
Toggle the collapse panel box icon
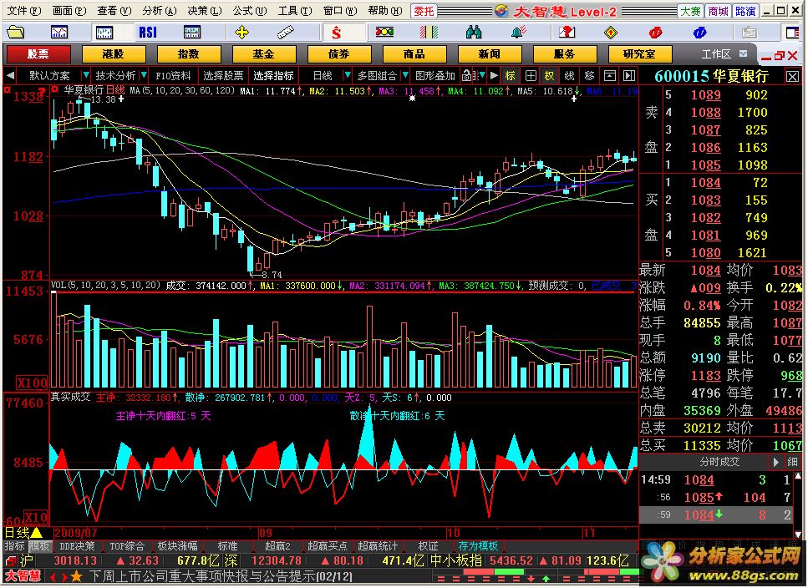pyautogui.click(x=610, y=76)
